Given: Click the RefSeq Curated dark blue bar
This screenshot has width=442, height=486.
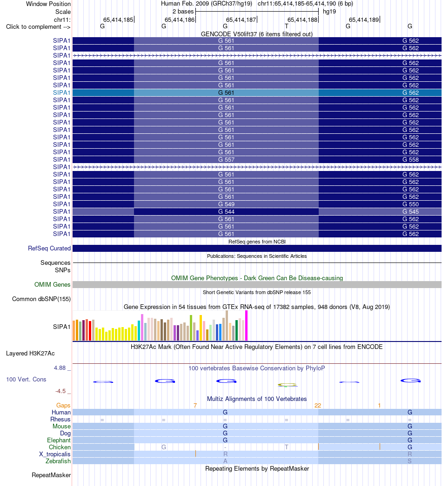Looking at the screenshot, I should (x=257, y=248).
